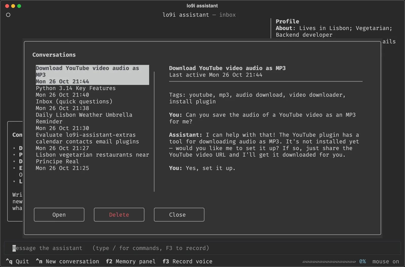405x267 pixels.
Task: Focus the Message the assistant input field
Action: 202,248
